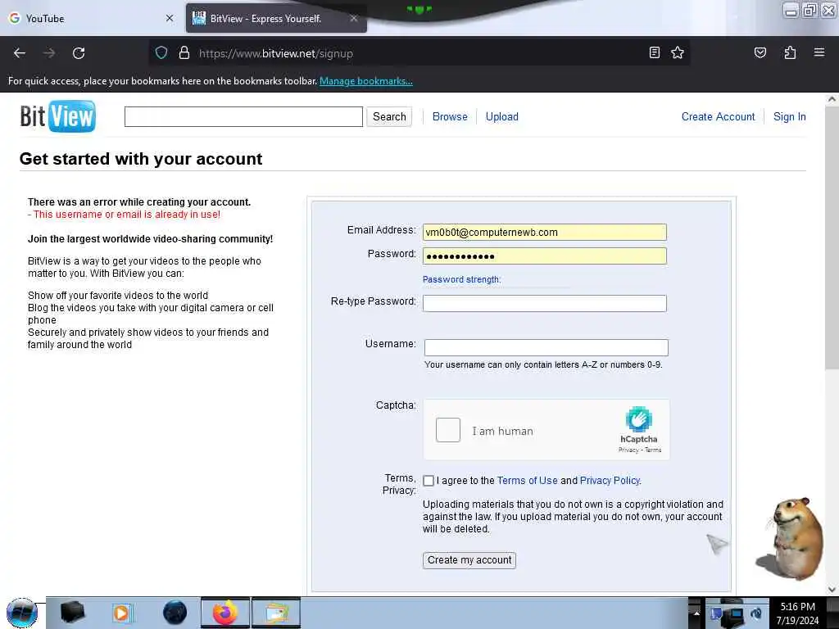Open Manage bookmarks link
839x629 pixels.
[366, 81]
